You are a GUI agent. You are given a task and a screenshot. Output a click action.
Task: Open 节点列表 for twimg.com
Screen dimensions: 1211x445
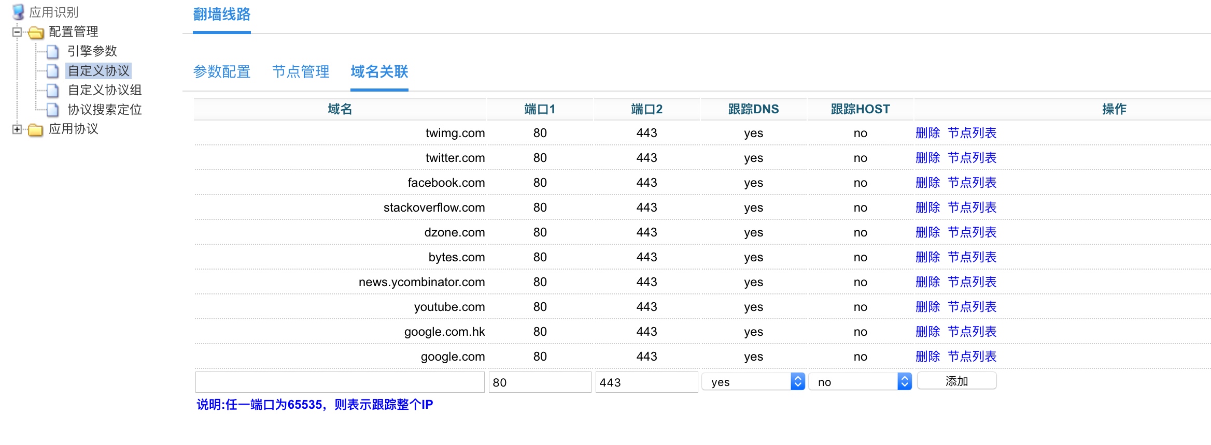pyautogui.click(x=972, y=133)
